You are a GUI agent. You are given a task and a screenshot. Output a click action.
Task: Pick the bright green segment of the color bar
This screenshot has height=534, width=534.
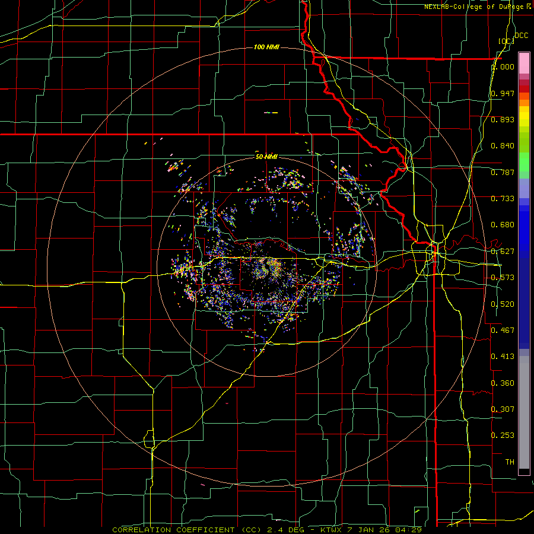tap(524, 162)
